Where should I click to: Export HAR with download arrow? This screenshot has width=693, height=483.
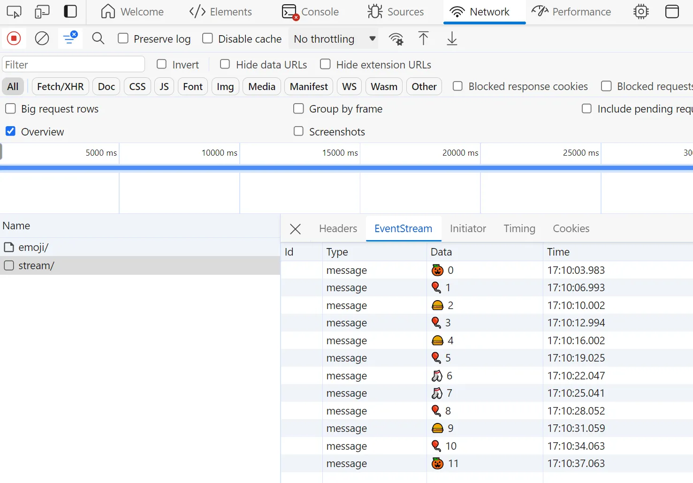click(x=452, y=38)
